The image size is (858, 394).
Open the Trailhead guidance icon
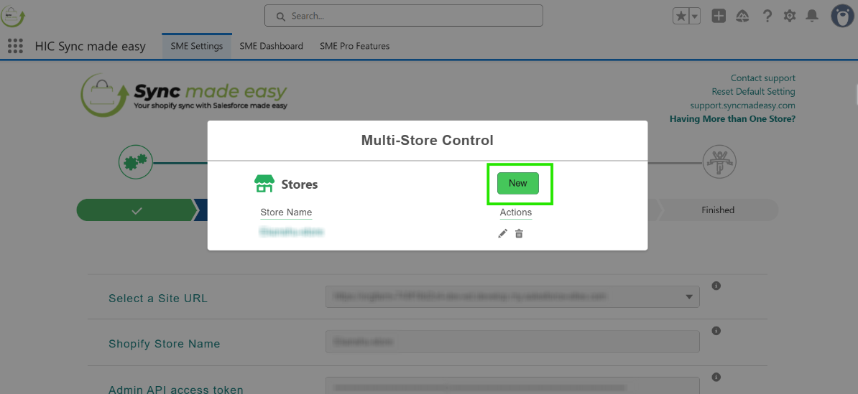(742, 16)
